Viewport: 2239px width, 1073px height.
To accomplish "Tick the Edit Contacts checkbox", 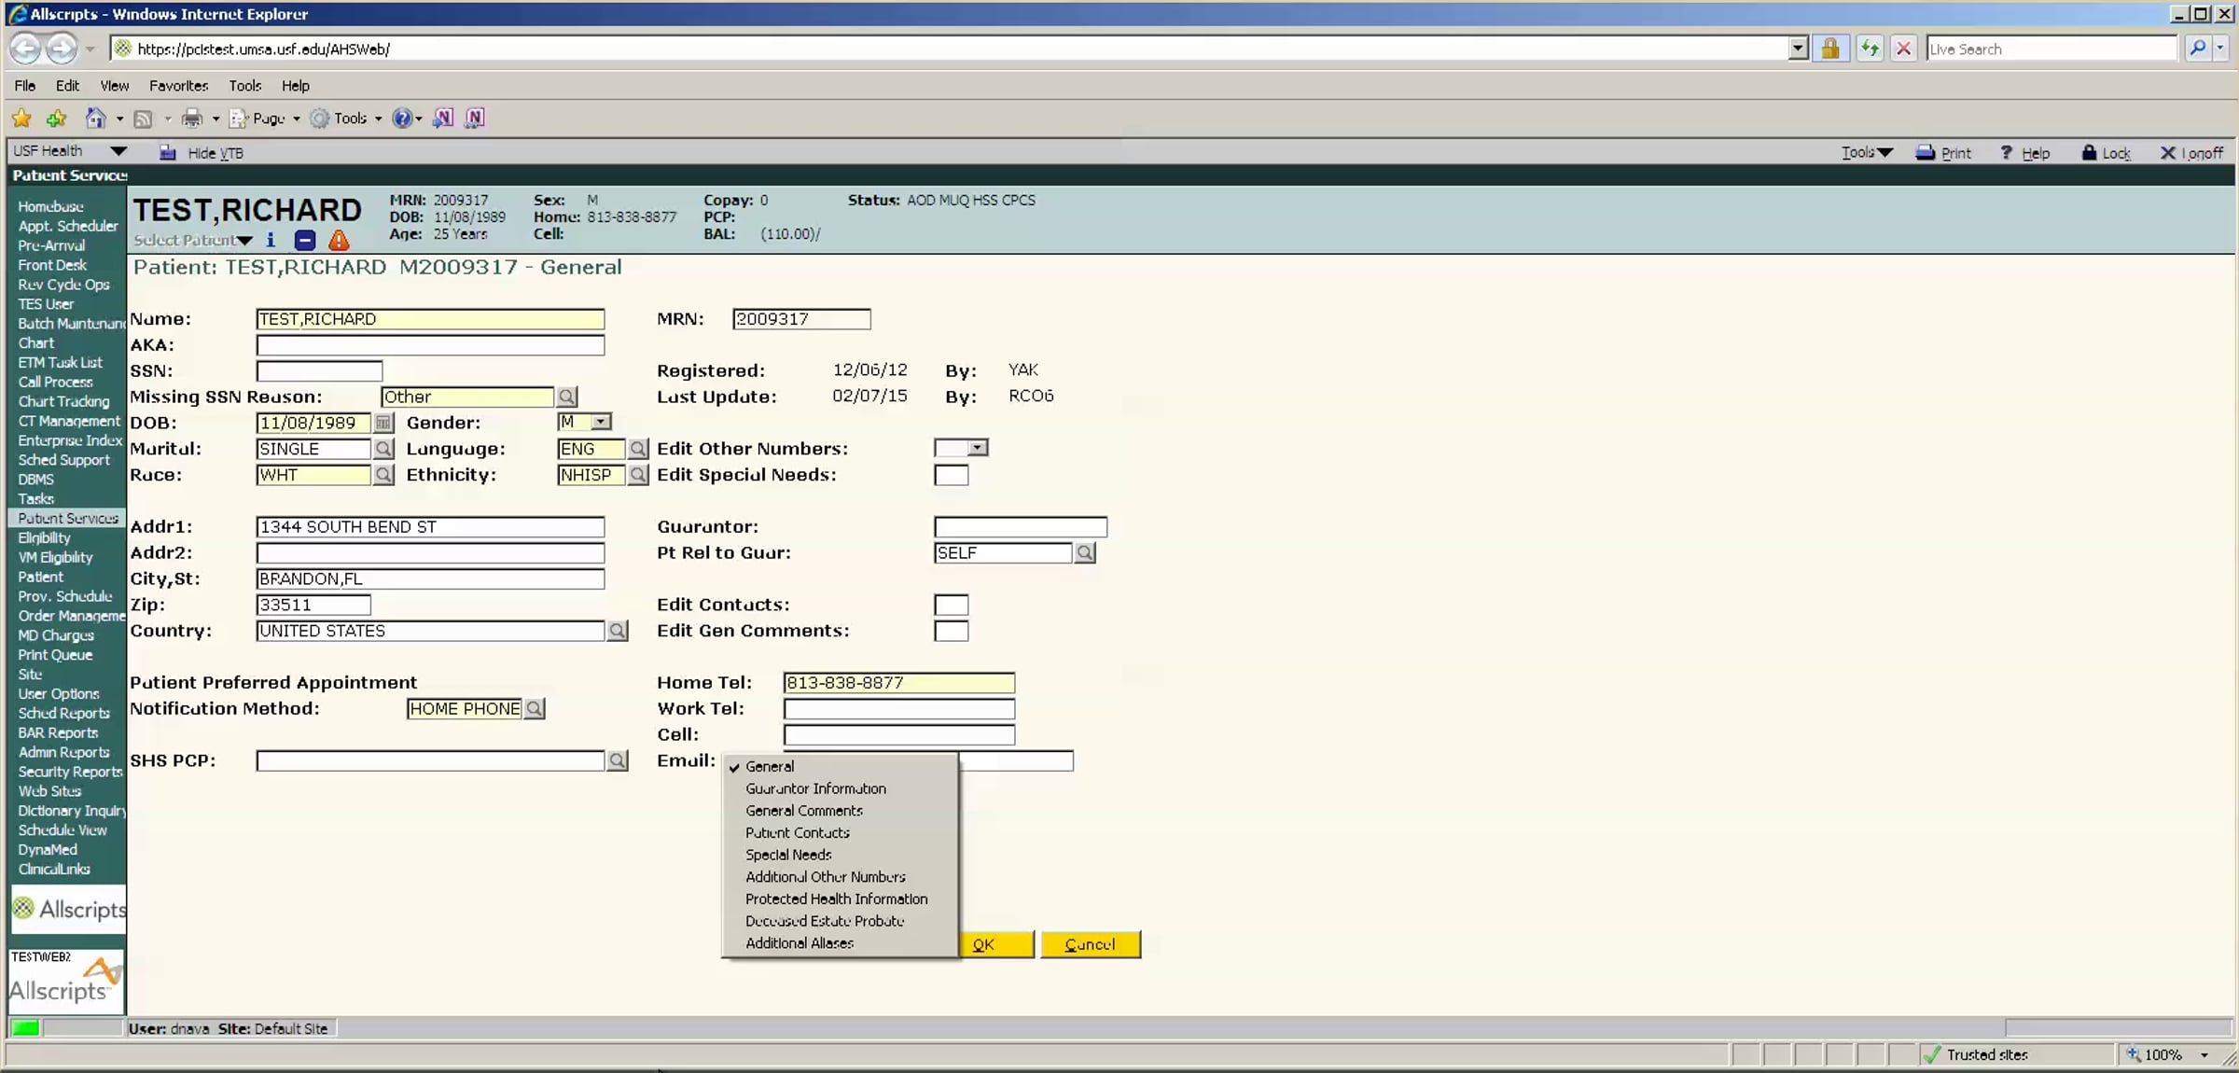I will point(951,606).
